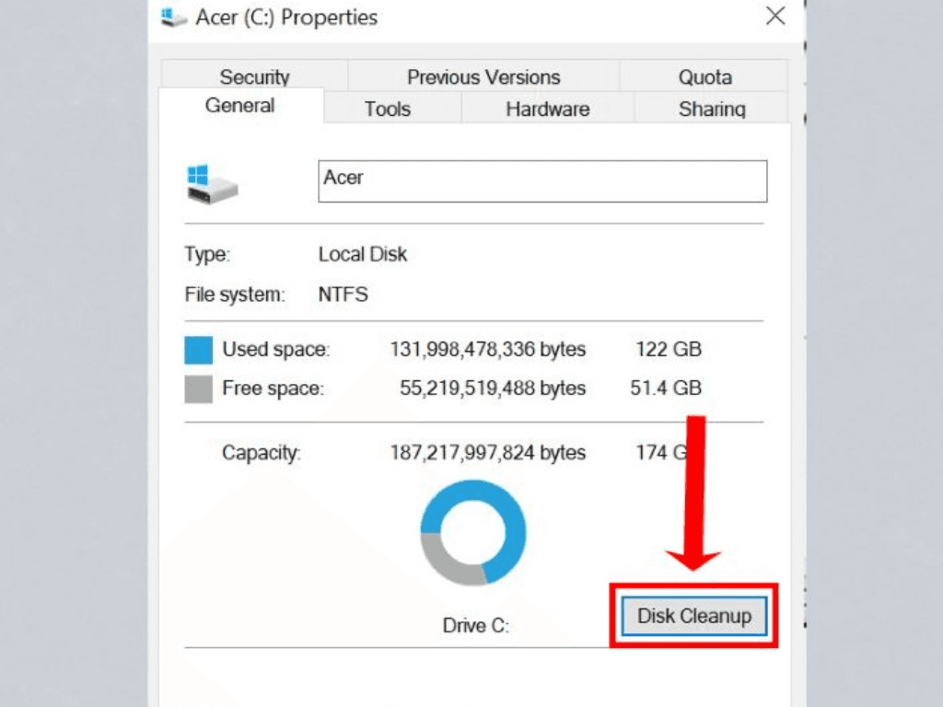Click the blue Used space color square

[198, 351]
